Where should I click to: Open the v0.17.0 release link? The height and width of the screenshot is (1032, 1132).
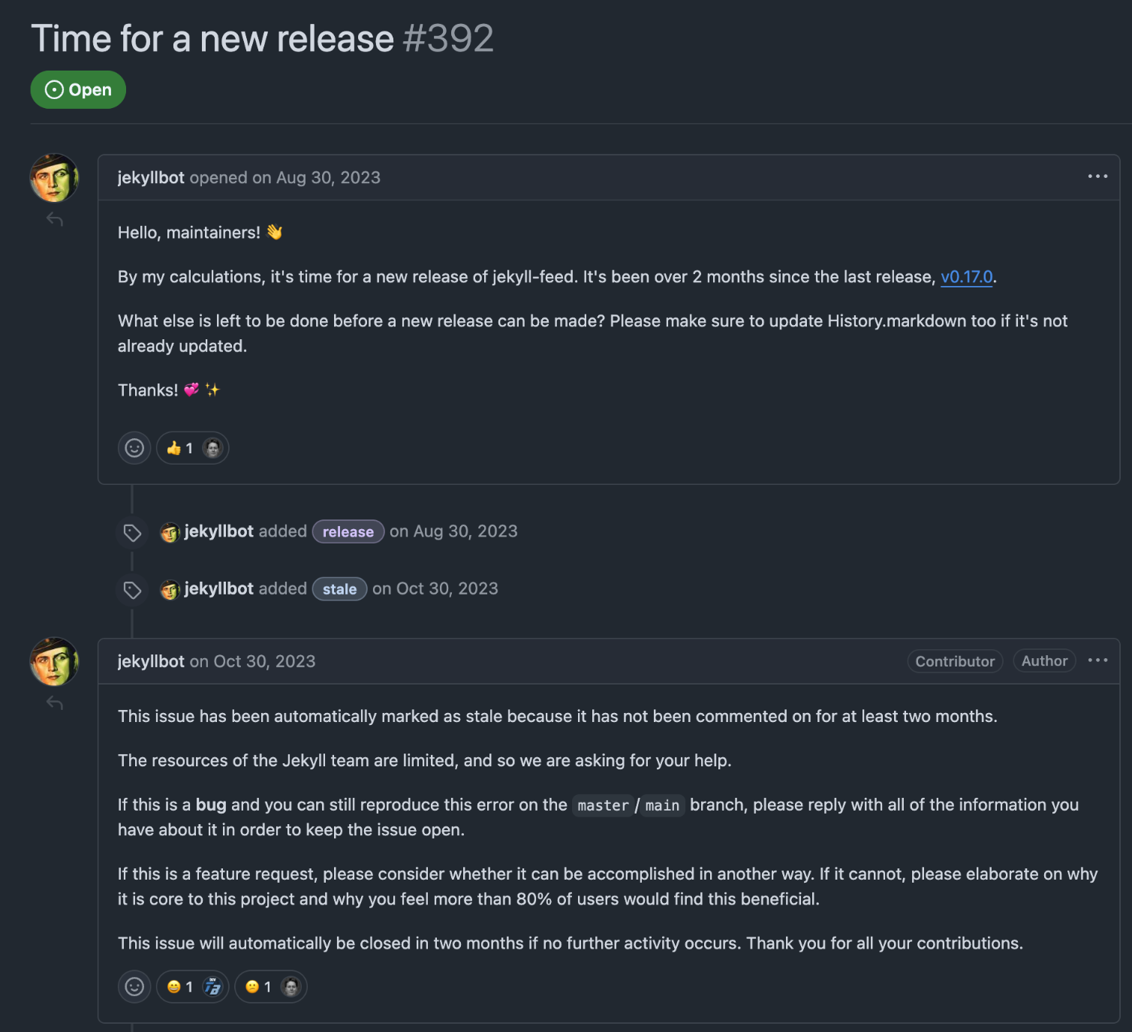(x=966, y=277)
